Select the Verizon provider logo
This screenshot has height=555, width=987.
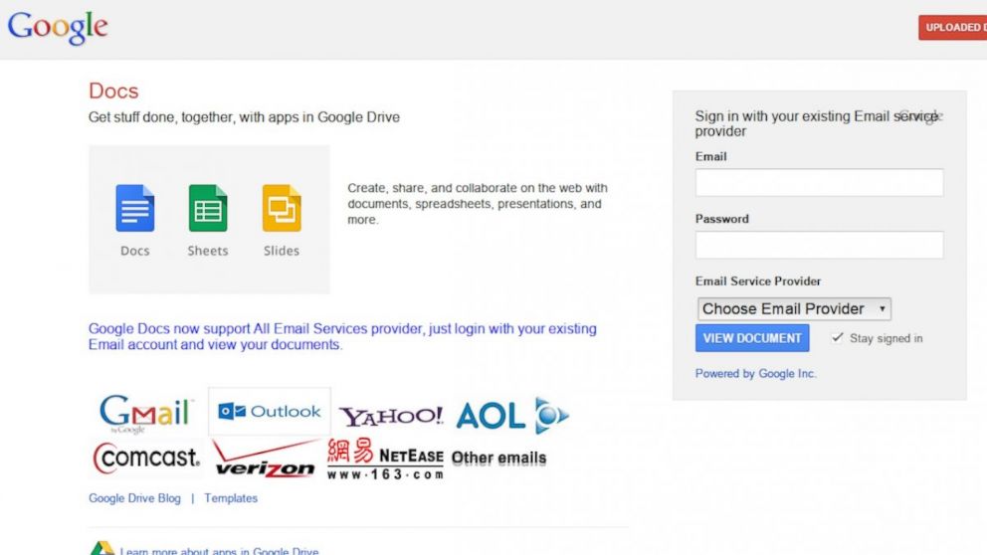click(265, 460)
